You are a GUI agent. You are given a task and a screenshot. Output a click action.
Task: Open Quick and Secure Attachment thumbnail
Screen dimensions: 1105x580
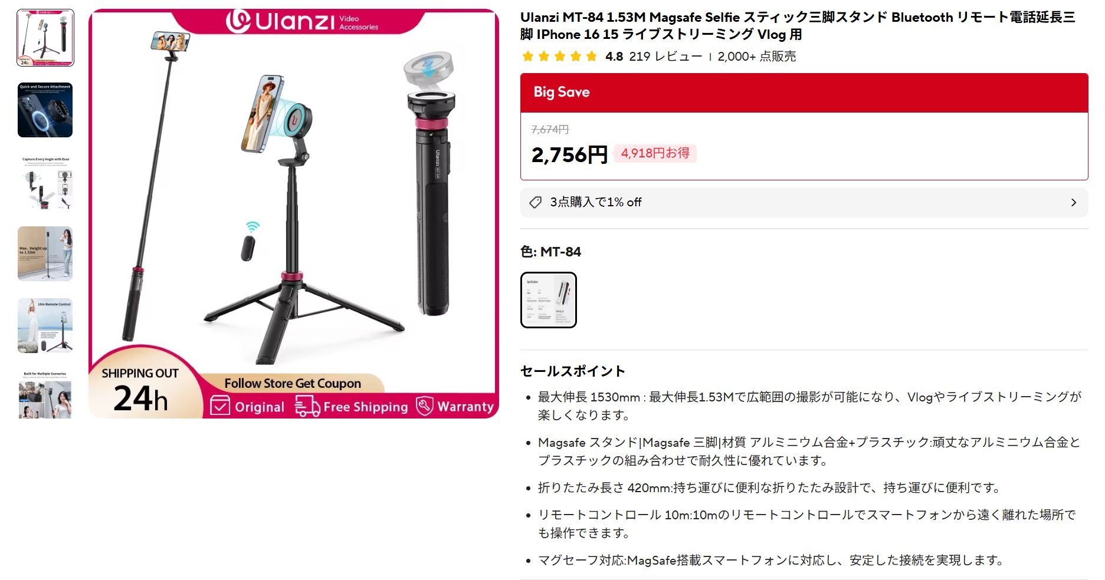pyautogui.click(x=45, y=110)
